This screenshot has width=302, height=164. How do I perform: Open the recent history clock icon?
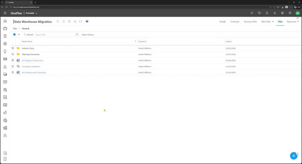(x=259, y=13)
